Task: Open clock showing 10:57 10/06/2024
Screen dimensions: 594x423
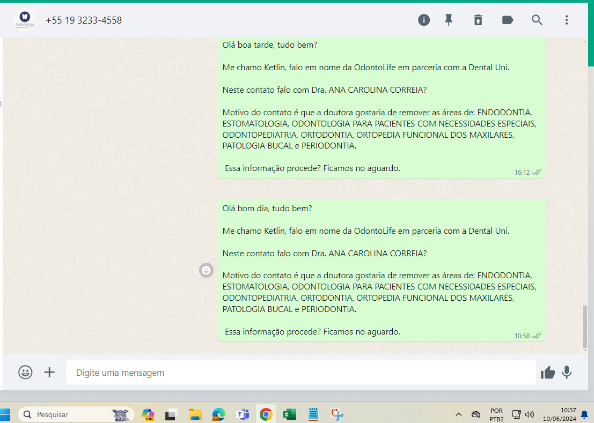Action: (560, 414)
